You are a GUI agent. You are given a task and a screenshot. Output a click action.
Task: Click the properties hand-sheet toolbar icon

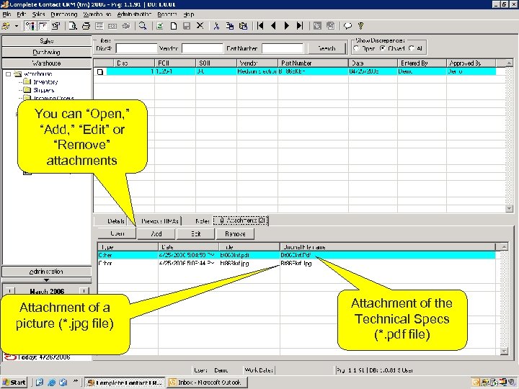pos(56,26)
